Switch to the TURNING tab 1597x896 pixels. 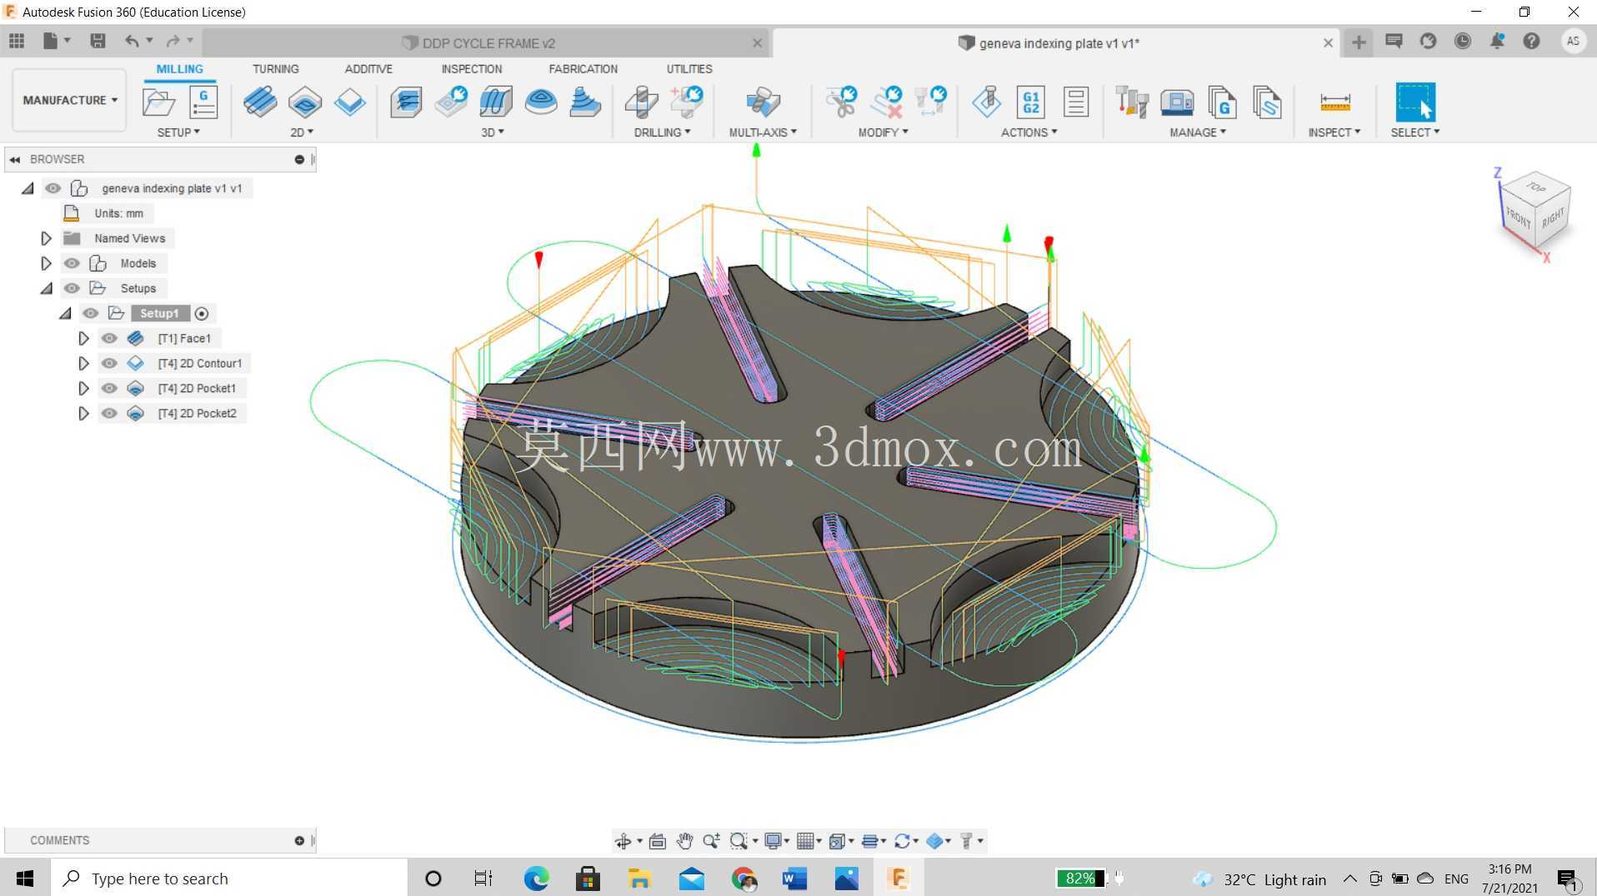coord(275,69)
